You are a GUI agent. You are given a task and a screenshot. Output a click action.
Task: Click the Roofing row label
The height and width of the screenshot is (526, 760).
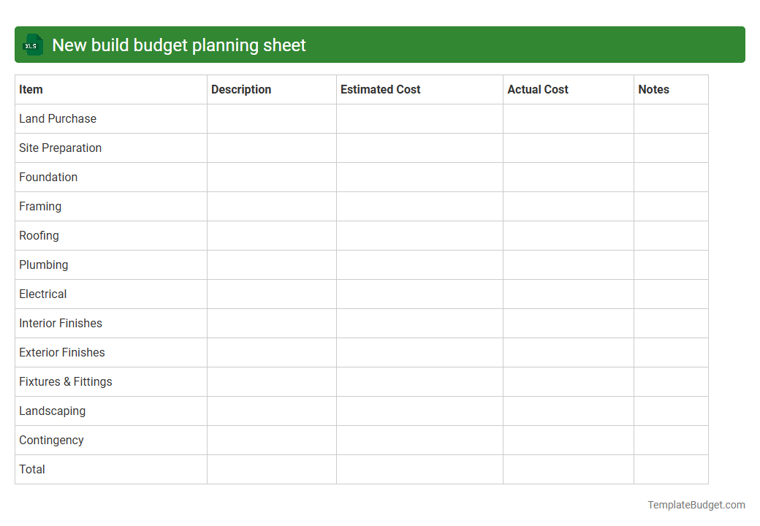coord(39,235)
